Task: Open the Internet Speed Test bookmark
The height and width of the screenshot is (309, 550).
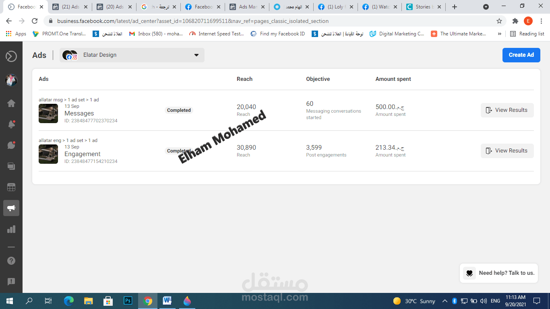Action: 217,34
